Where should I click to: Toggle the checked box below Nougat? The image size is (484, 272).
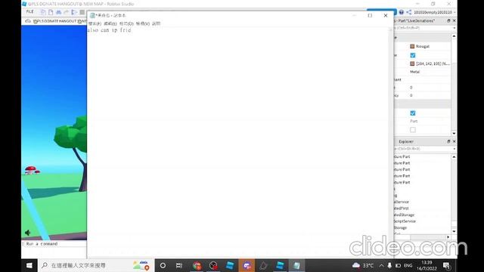point(413,55)
